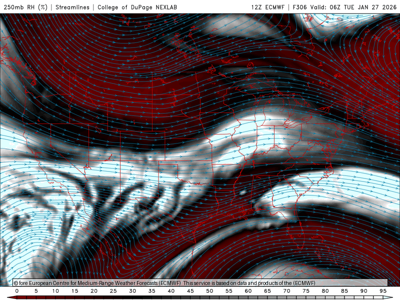Pick the "35" value on the legend

152,291
